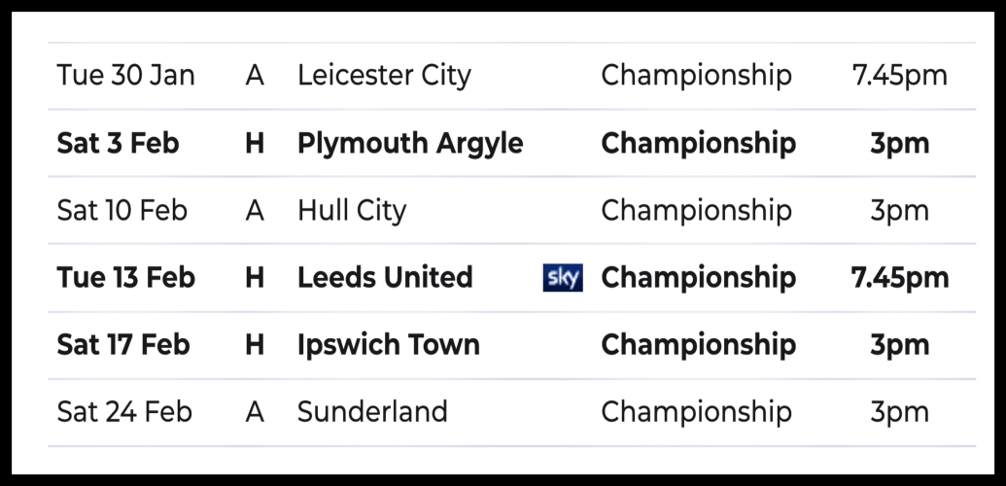Click the Sat 17 Feb date
This screenshot has width=1006, height=486.
[123, 345]
